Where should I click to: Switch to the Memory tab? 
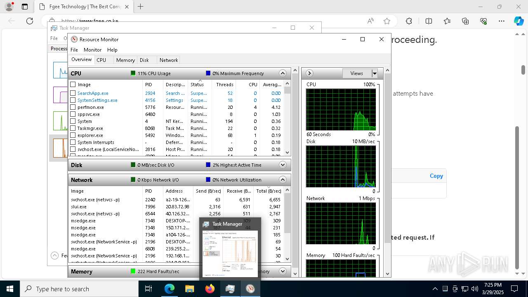click(125, 60)
